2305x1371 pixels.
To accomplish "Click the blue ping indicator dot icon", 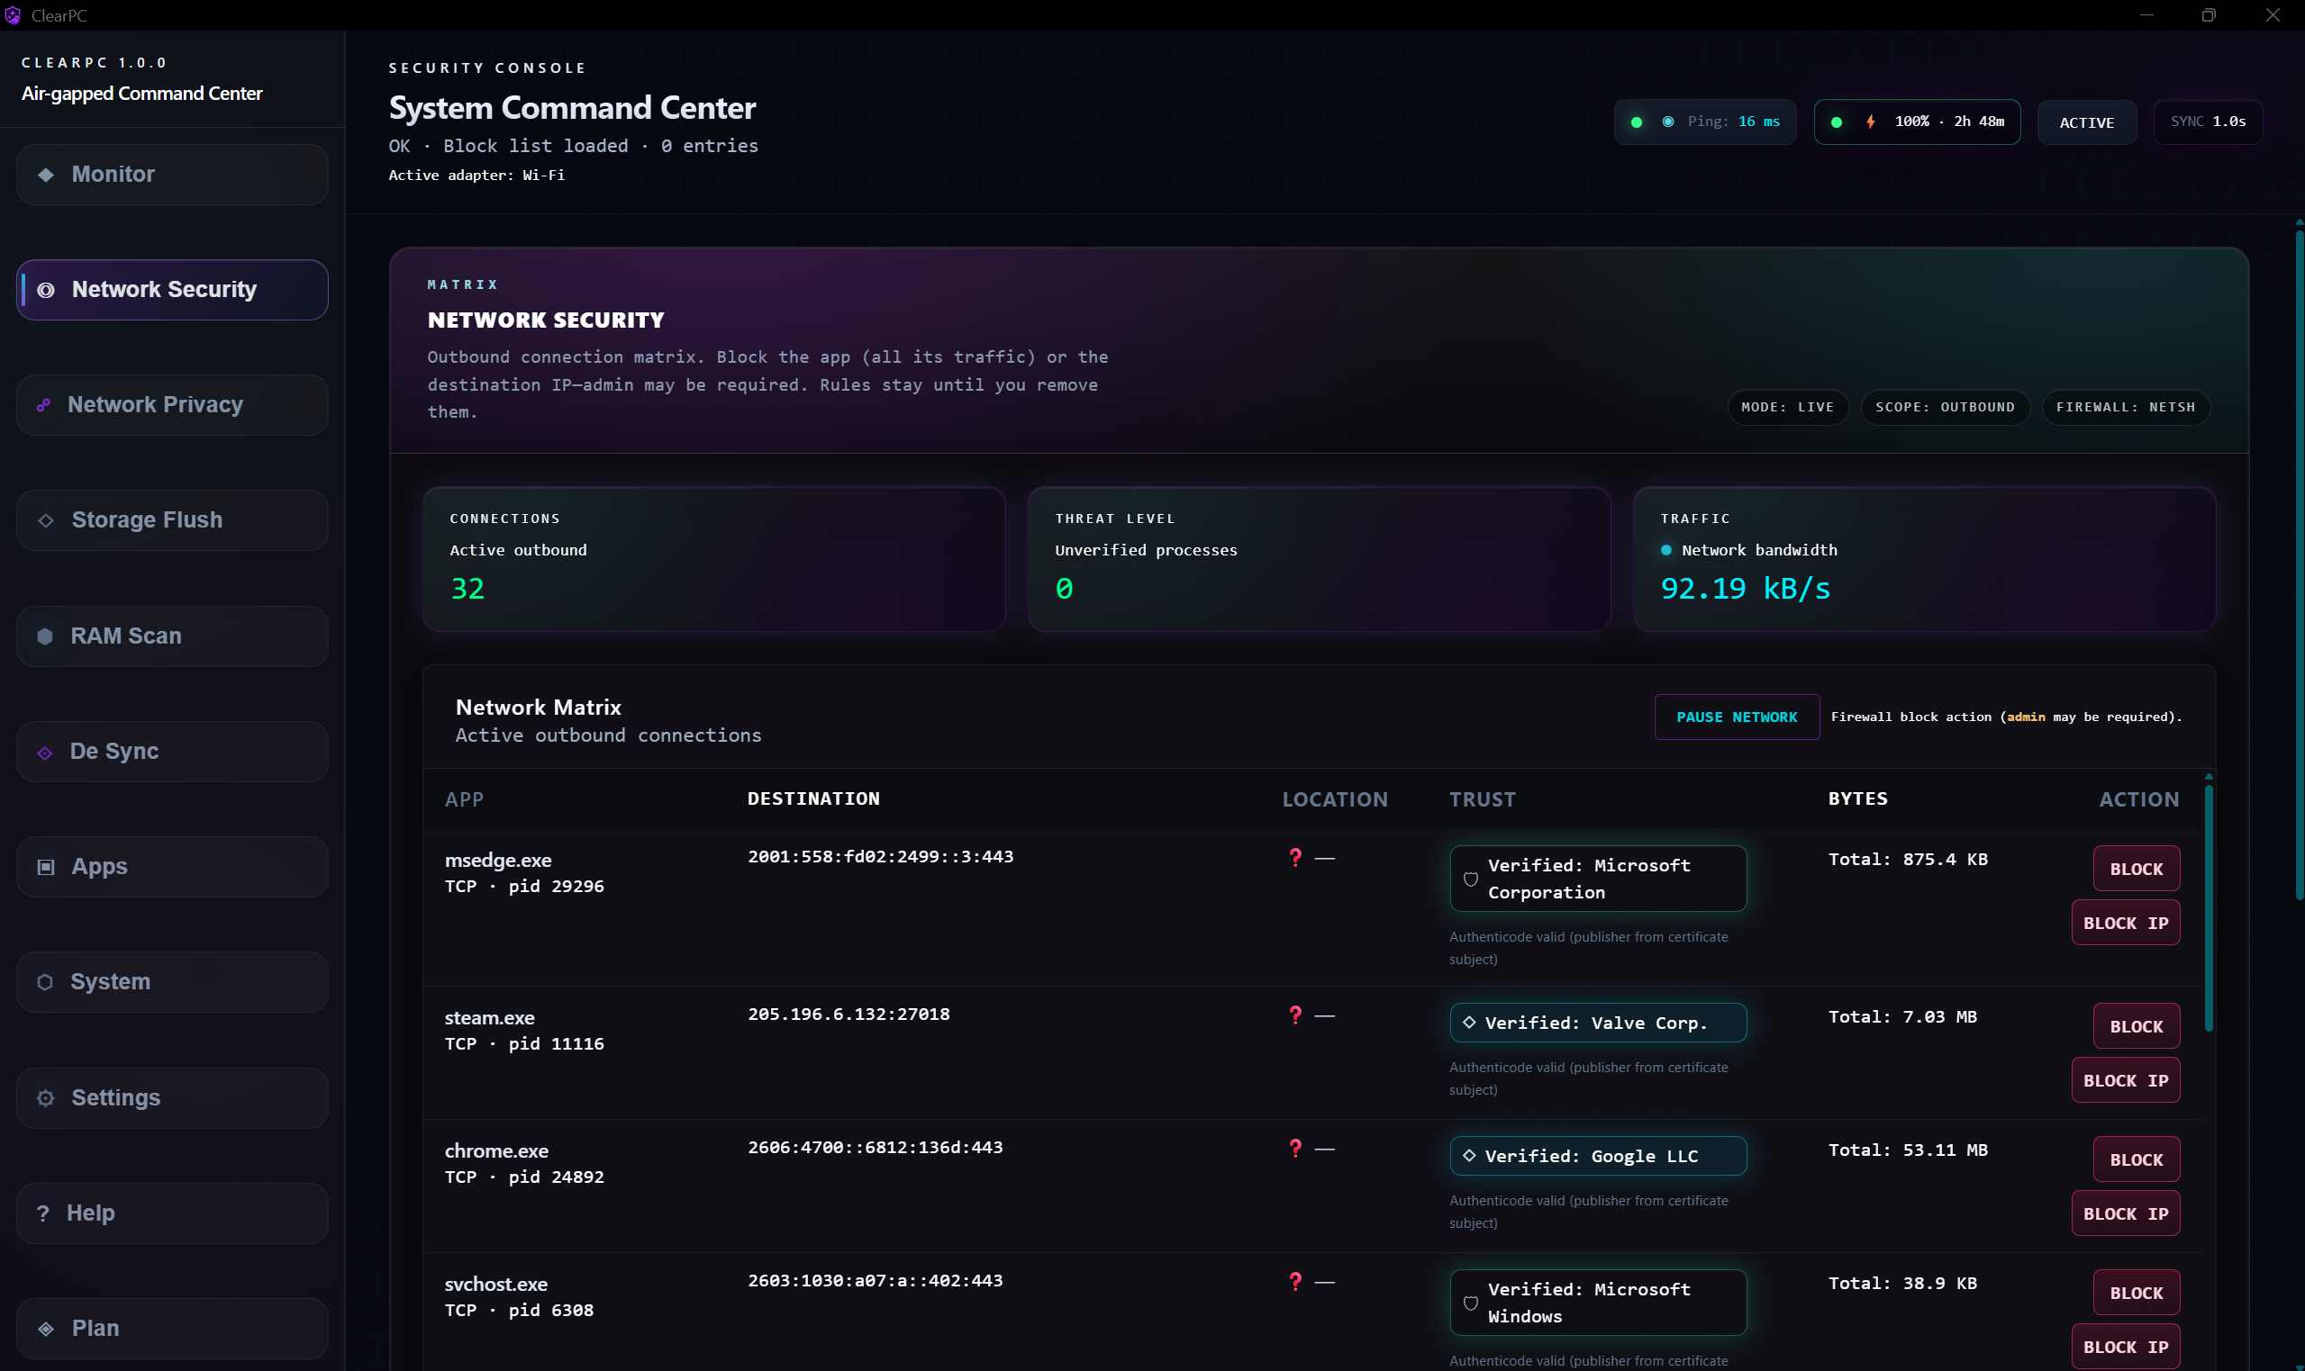I will [1668, 122].
